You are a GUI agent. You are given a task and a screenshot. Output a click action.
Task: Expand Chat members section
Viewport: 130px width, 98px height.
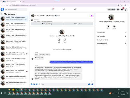coord(111,36)
